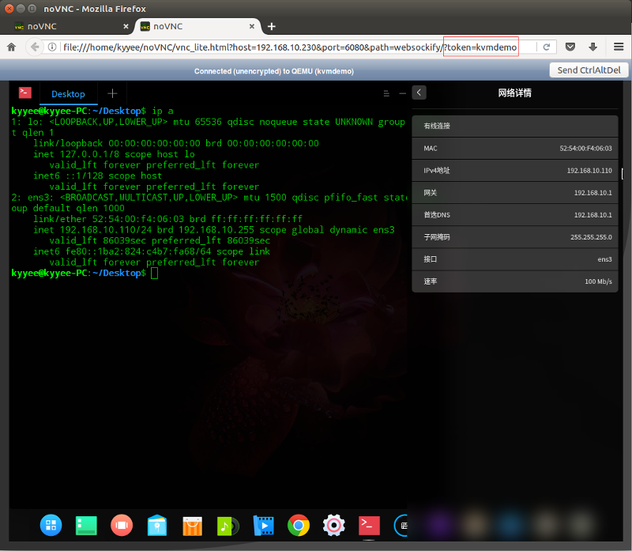
Task: Open the Firefox hamburger menu
Action: [619, 47]
